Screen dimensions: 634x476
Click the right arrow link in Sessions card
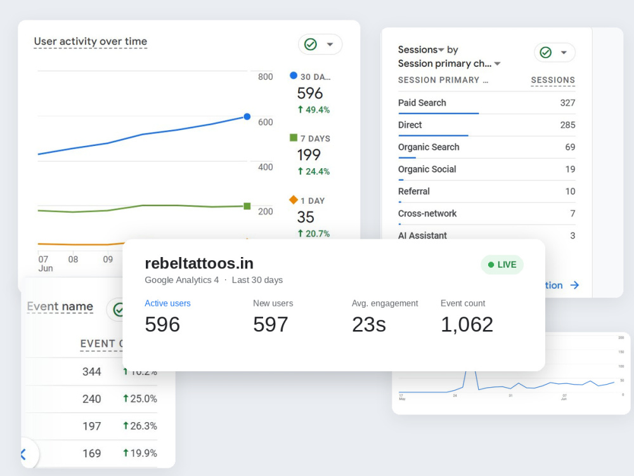[574, 286]
